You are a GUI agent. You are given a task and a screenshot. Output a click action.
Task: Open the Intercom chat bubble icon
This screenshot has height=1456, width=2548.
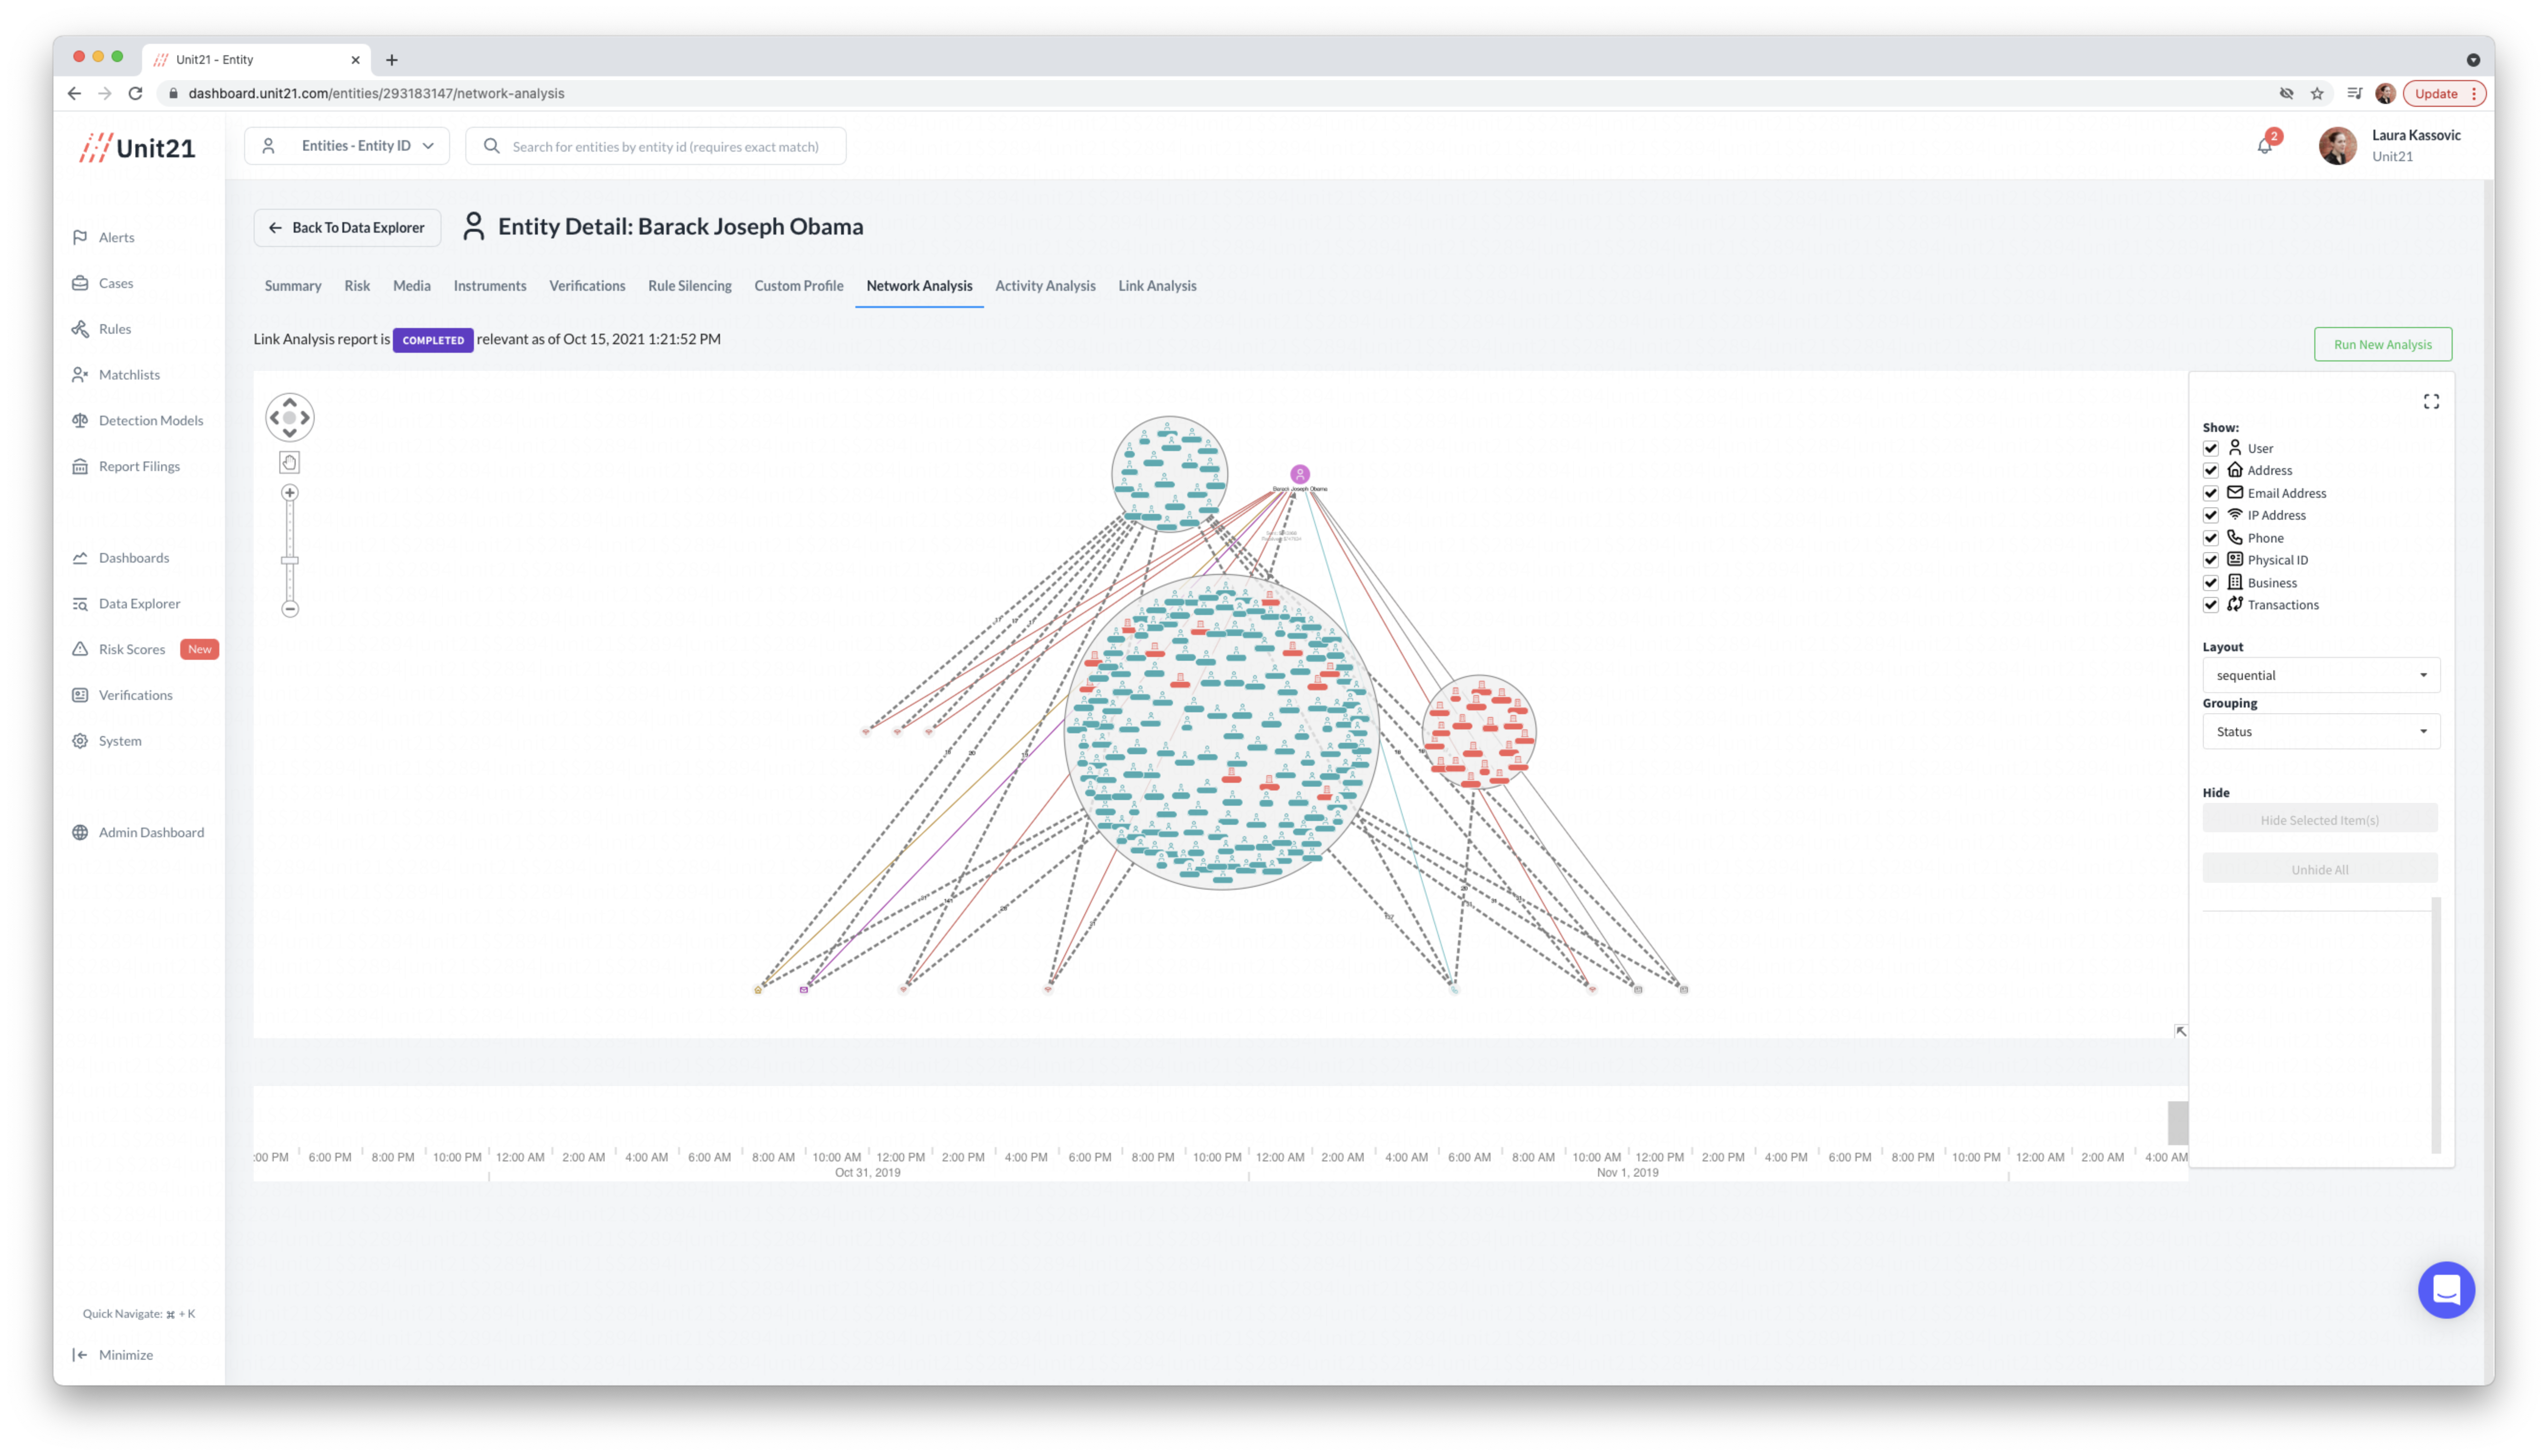(x=2445, y=1290)
